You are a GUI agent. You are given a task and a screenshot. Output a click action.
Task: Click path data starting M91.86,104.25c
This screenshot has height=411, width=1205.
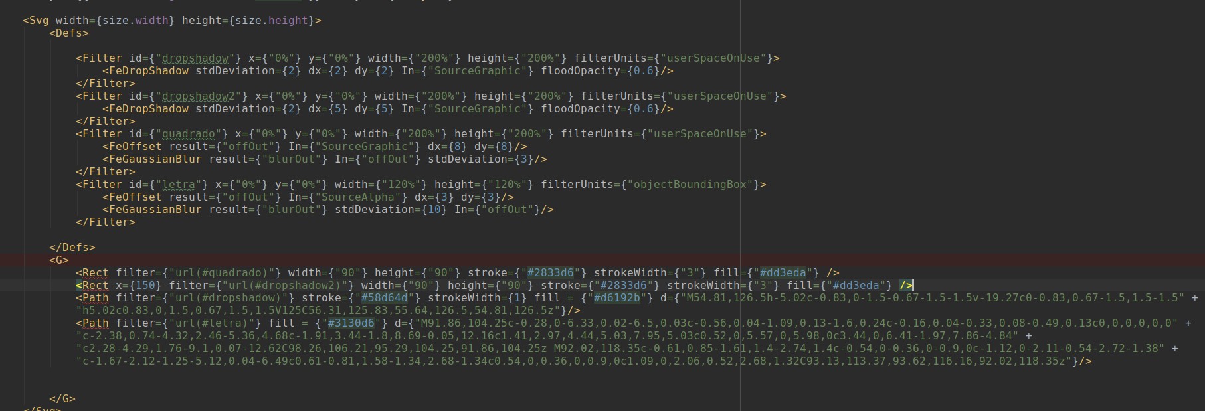[796, 323]
